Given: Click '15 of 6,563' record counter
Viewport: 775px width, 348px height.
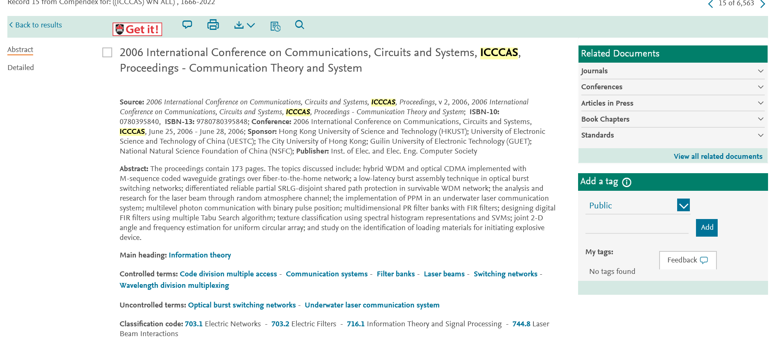Looking at the screenshot, I should pos(736,3).
